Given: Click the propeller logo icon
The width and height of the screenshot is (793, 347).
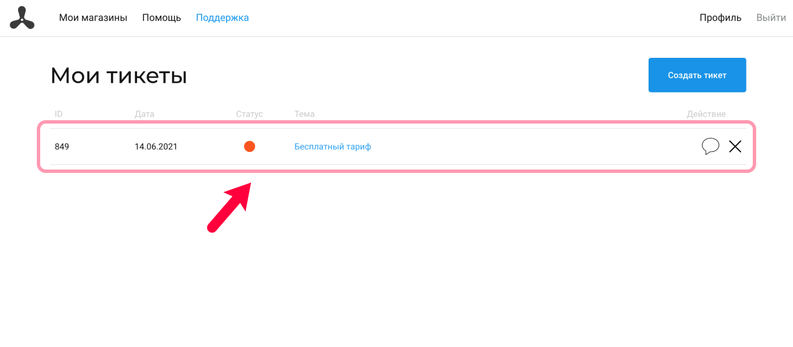Looking at the screenshot, I should coord(22,18).
